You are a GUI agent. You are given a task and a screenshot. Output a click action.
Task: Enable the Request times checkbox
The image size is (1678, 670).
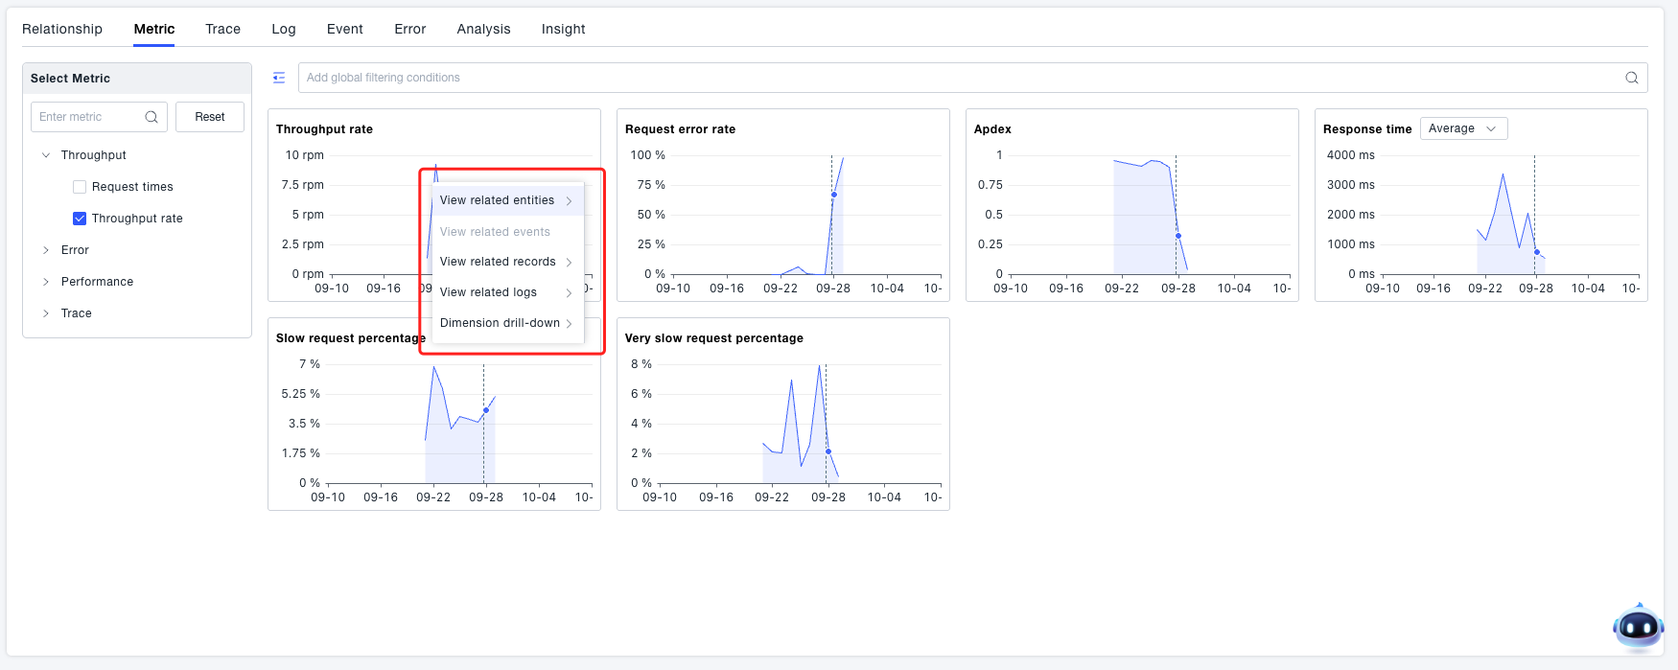coord(80,187)
